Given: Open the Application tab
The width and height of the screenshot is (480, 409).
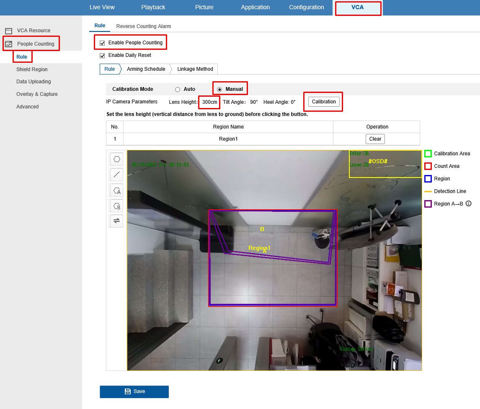Looking at the screenshot, I should [x=255, y=8].
